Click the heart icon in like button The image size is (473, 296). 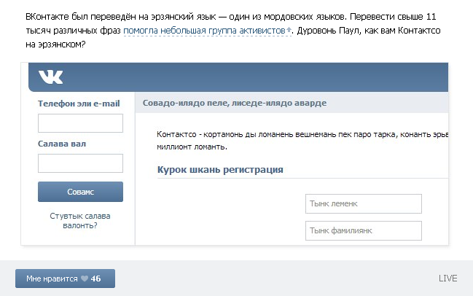pyautogui.click(x=85, y=279)
